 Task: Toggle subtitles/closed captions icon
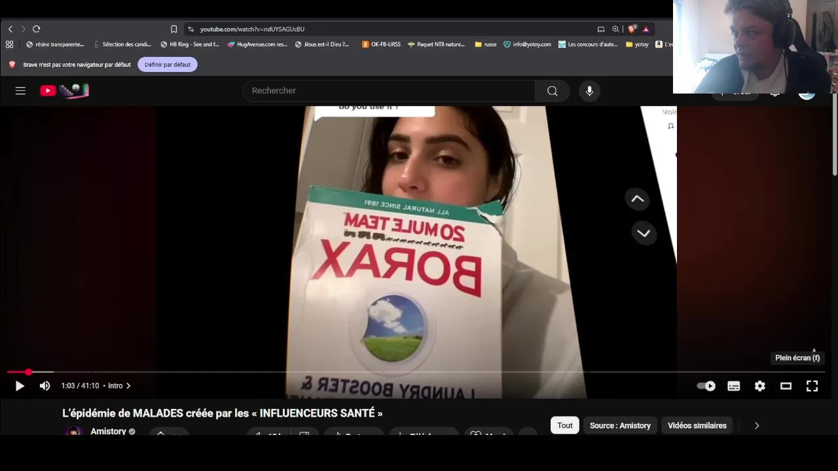tap(733, 386)
